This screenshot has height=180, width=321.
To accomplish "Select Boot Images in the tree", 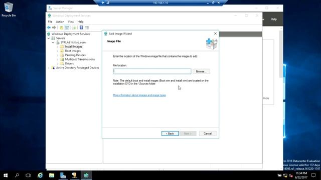I will coord(73,51).
